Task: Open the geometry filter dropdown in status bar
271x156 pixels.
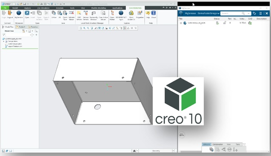Action: pos(173,151)
